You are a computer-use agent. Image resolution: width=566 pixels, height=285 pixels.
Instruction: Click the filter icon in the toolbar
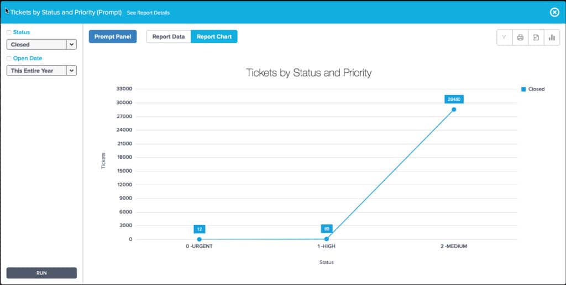(505, 37)
